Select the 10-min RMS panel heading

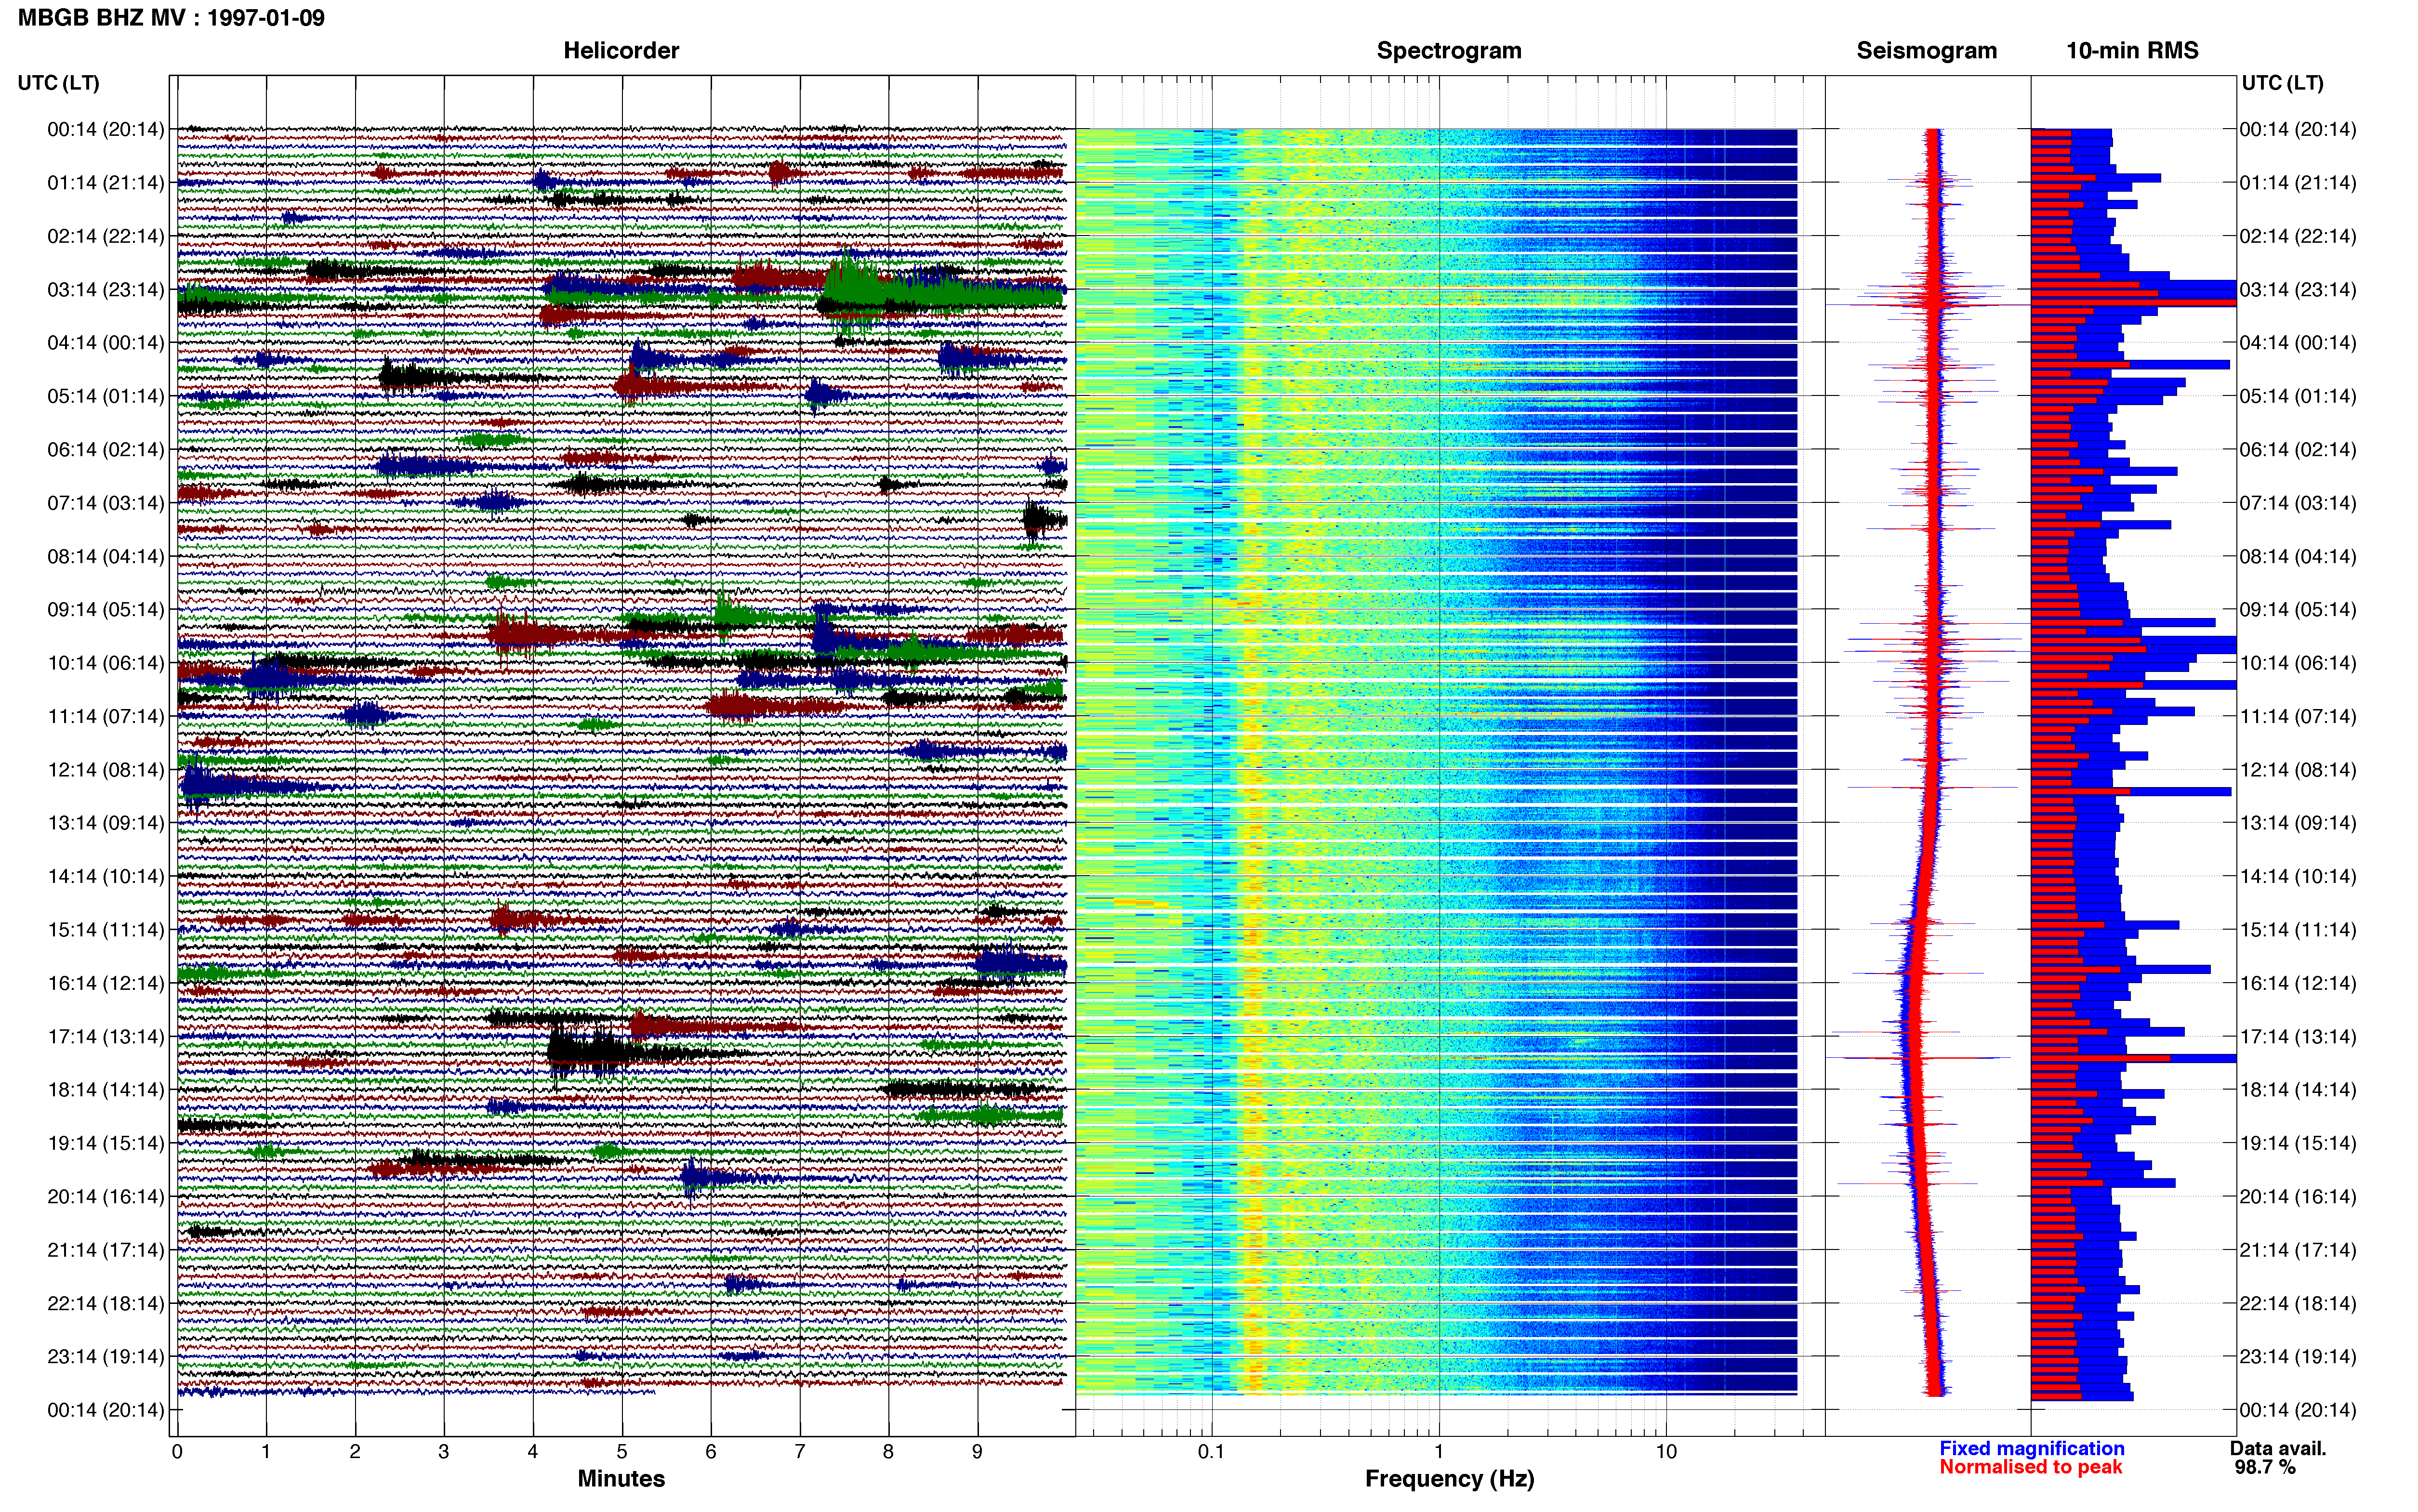click(2132, 51)
